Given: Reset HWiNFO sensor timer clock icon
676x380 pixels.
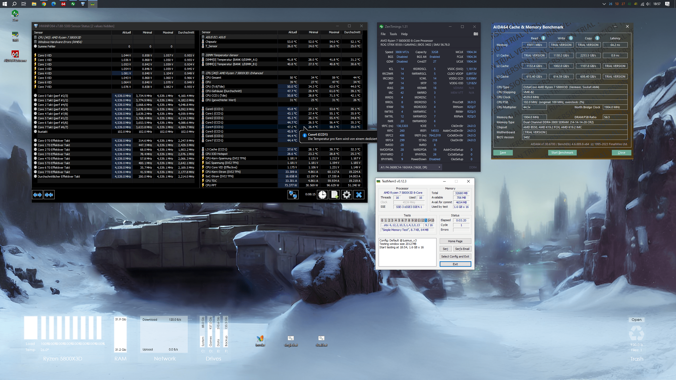Looking at the screenshot, I should tap(322, 195).
